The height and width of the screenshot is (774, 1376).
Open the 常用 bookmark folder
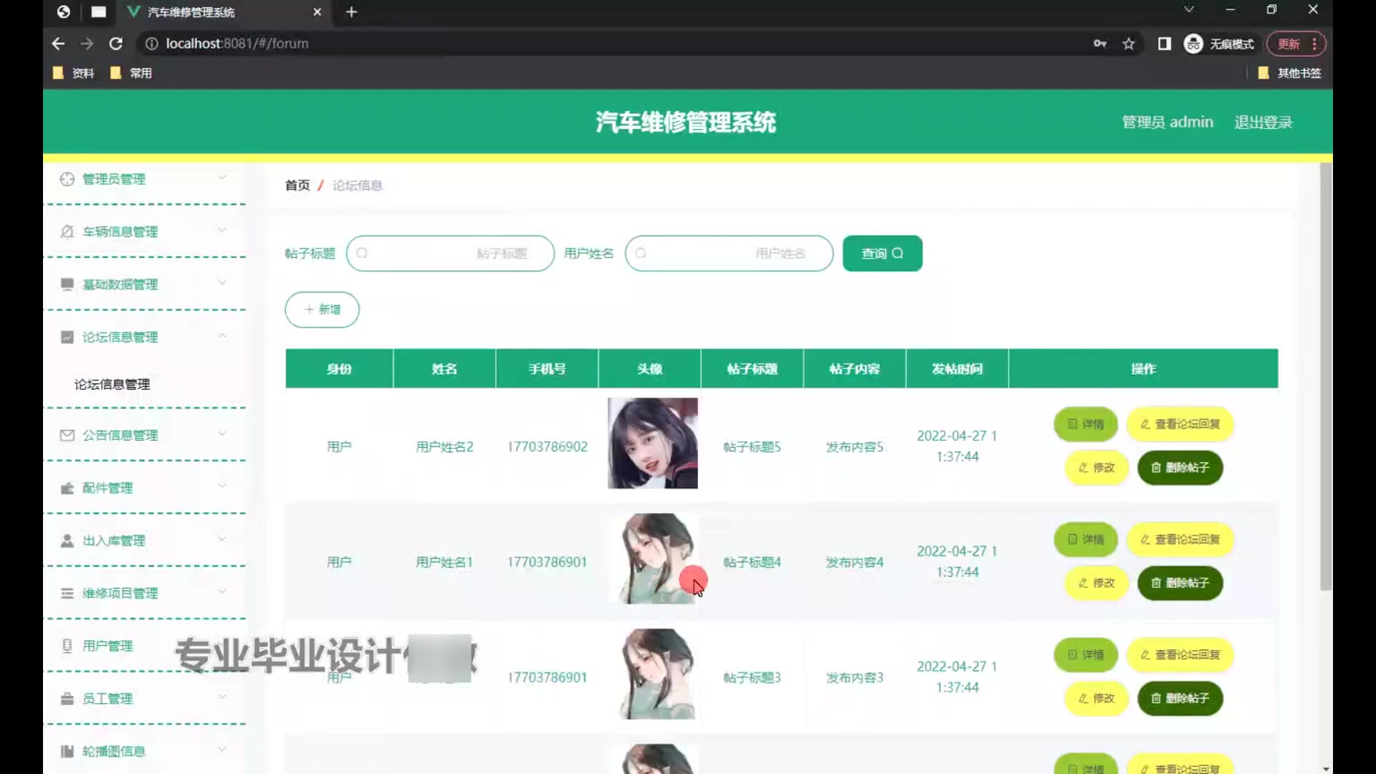coord(131,73)
